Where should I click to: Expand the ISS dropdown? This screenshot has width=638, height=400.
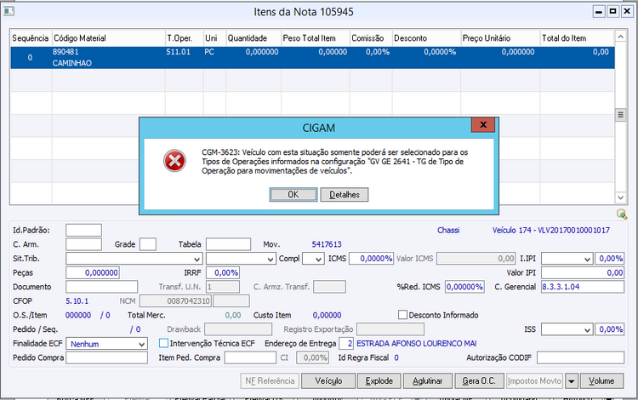click(x=567, y=329)
